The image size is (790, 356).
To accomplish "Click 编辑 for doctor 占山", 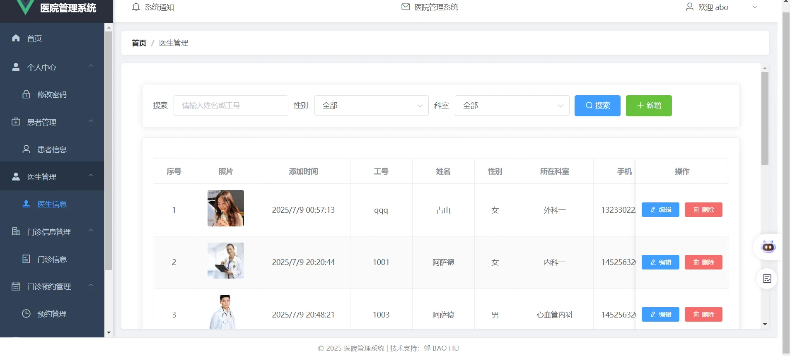I will 660,210.
